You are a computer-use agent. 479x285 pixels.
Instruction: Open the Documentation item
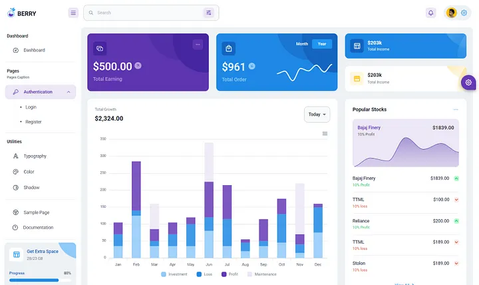pyautogui.click(x=41, y=228)
